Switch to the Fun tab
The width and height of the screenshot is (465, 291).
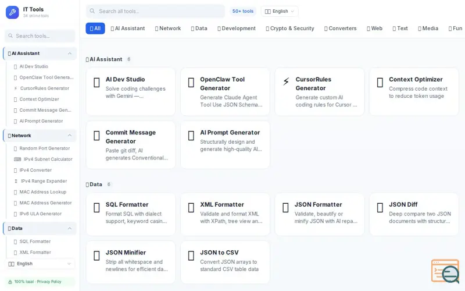[x=455, y=29]
